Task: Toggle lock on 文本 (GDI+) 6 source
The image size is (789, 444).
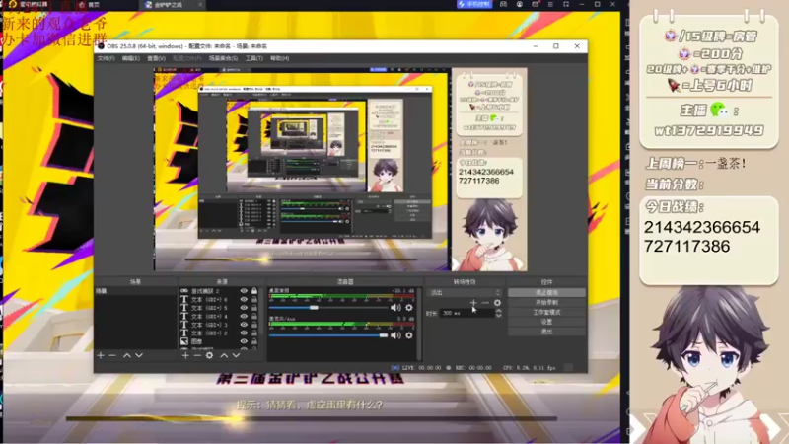Action: click(254, 300)
